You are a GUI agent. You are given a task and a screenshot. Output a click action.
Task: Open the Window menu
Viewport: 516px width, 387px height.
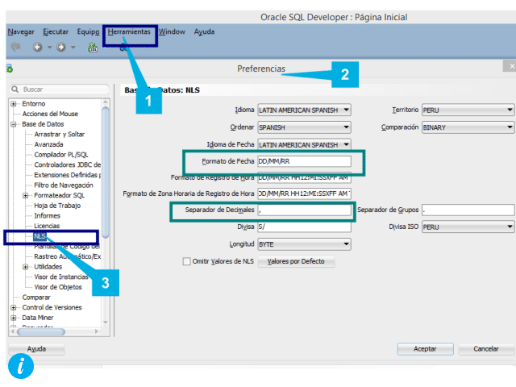(x=172, y=31)
